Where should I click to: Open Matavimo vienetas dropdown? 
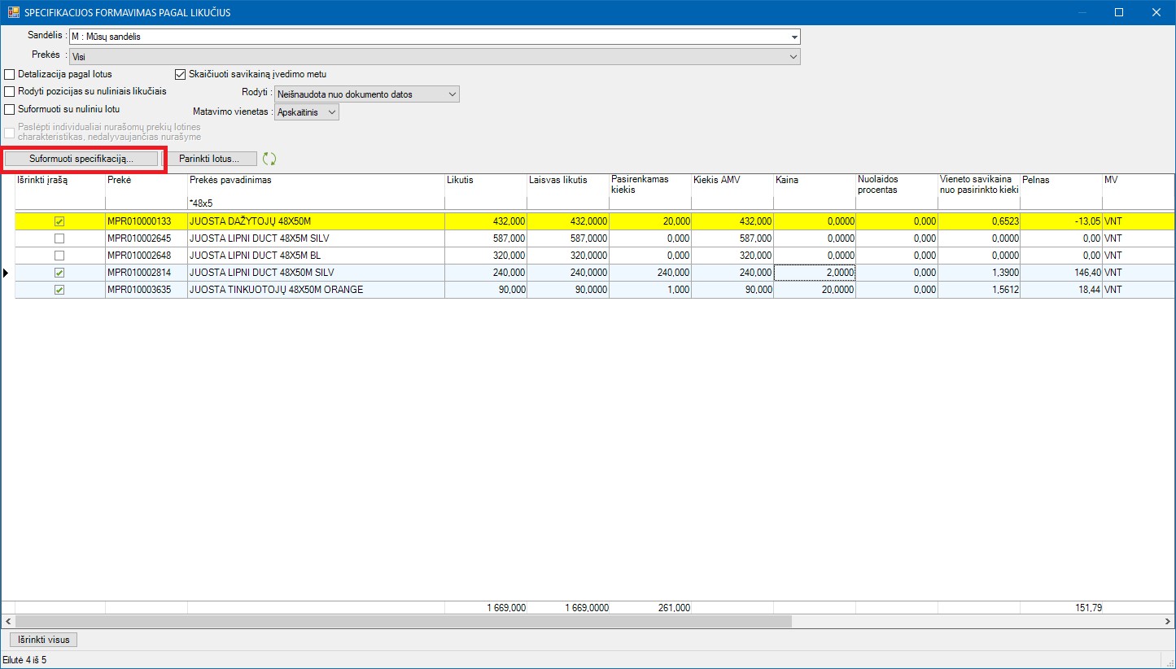[x=331, y=112]
